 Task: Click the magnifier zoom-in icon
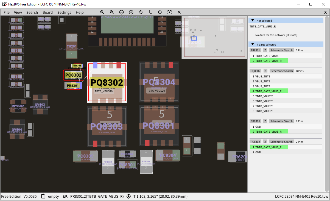coord(112,12)
